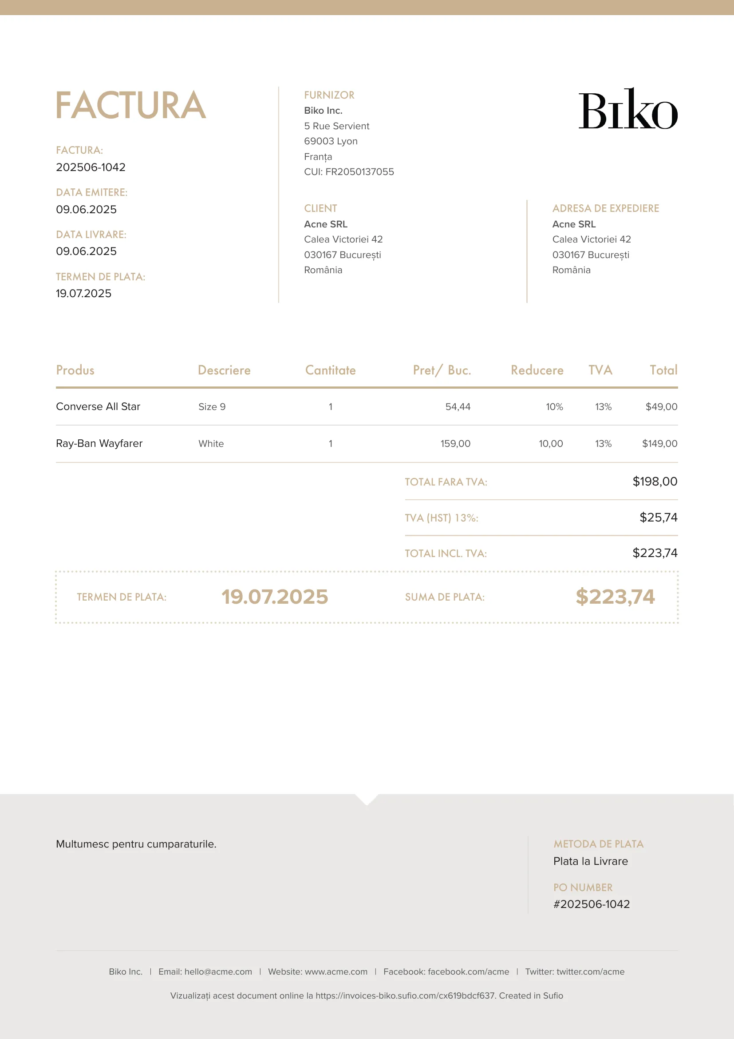The height and width of the screenshot is (1039, 734).
Task: Click the $49,00 row total
Action: click(x=661, y=407)
